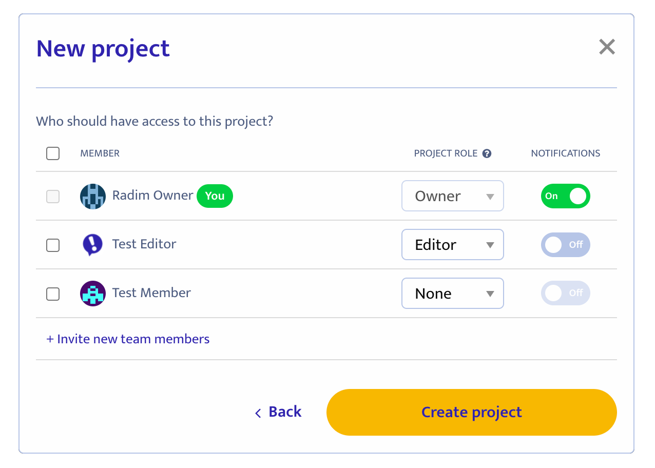Turn off Radim Owner's notifications toggle

(x=565, y=196)
